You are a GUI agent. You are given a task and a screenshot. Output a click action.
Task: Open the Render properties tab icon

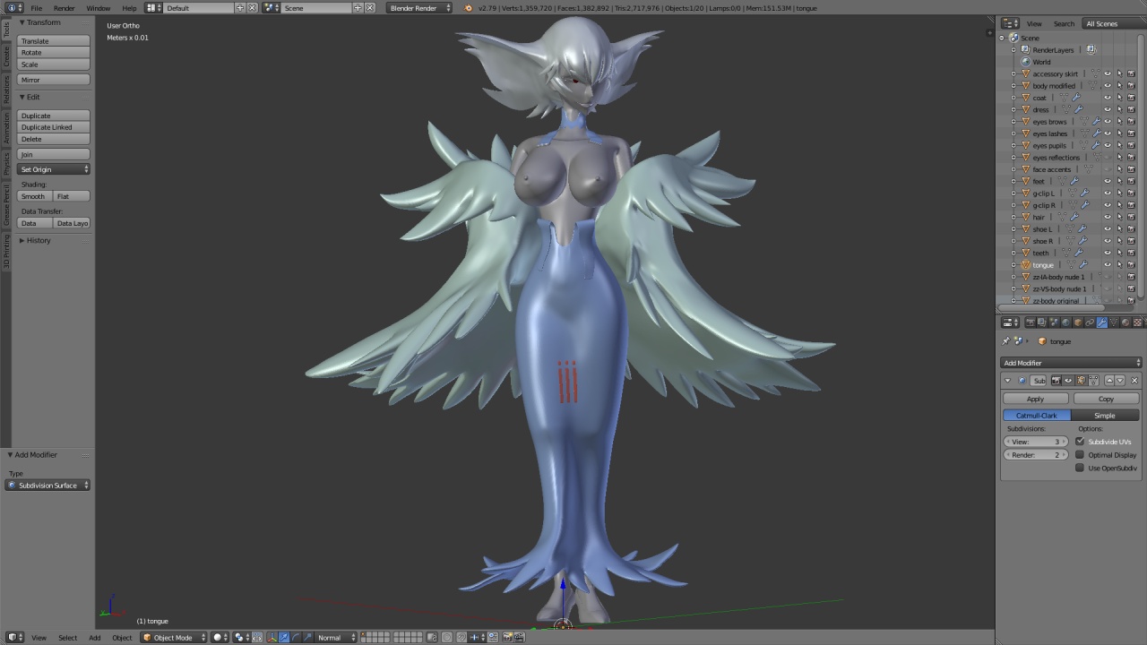point(1031,322)
